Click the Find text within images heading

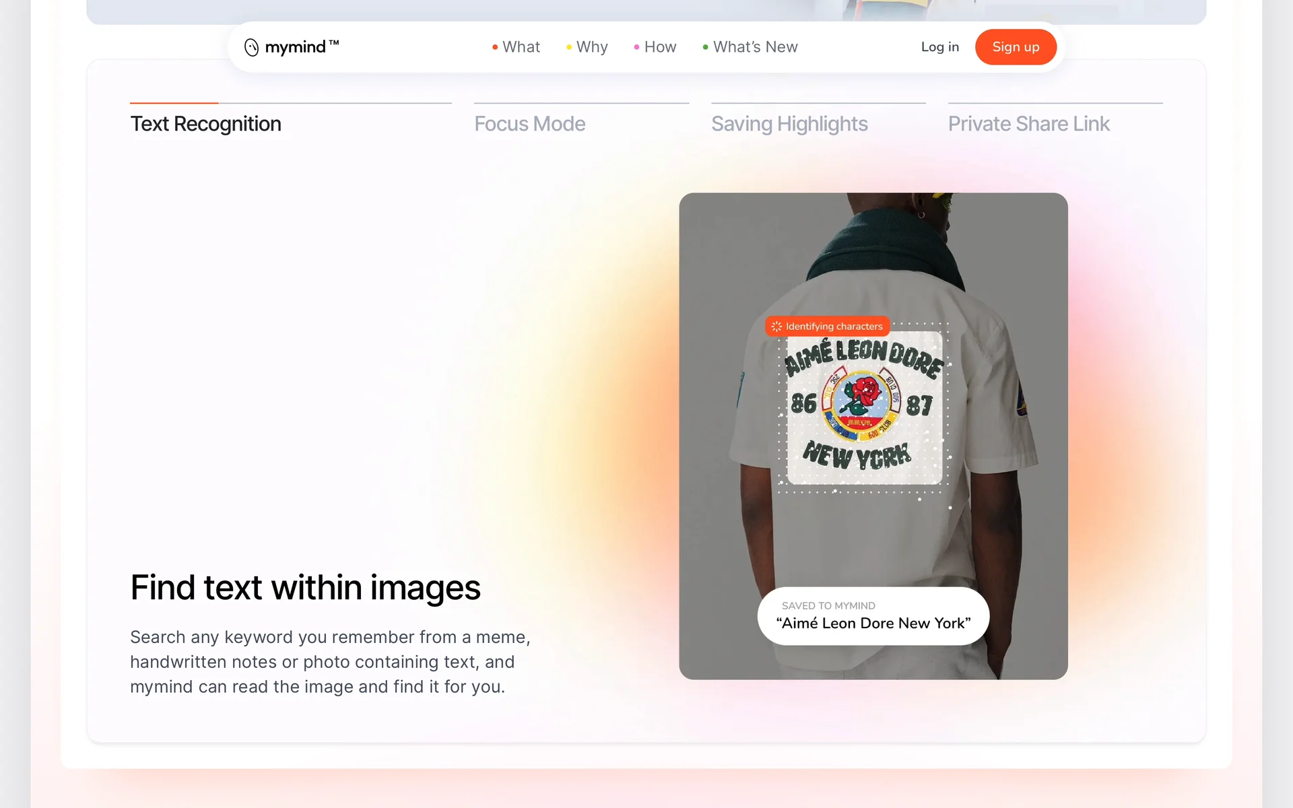coord(305,587)
